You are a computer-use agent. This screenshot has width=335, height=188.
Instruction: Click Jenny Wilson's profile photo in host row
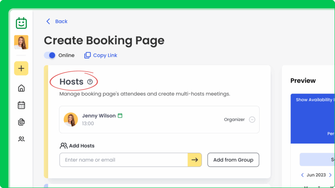click(x=71, y=119)
